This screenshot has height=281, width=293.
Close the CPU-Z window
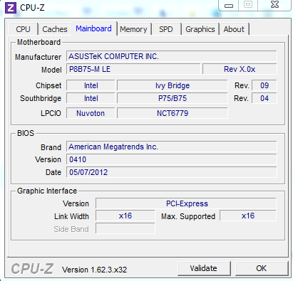pos(274,5)
